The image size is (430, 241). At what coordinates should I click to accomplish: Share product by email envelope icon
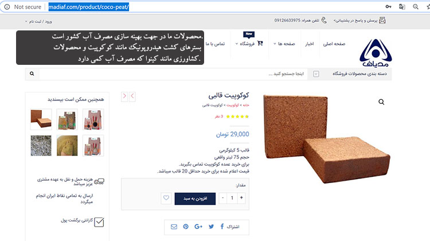point(174,227)
